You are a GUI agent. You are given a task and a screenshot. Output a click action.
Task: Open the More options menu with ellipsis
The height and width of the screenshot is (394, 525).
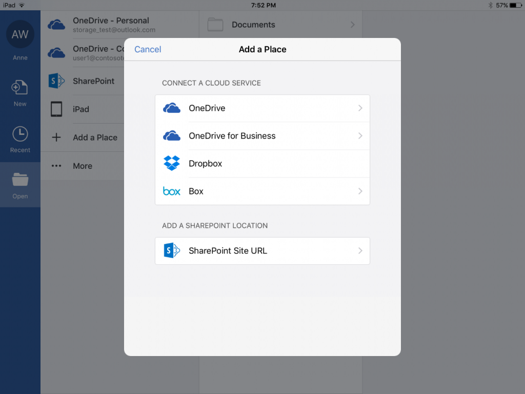tap(56, 166)
